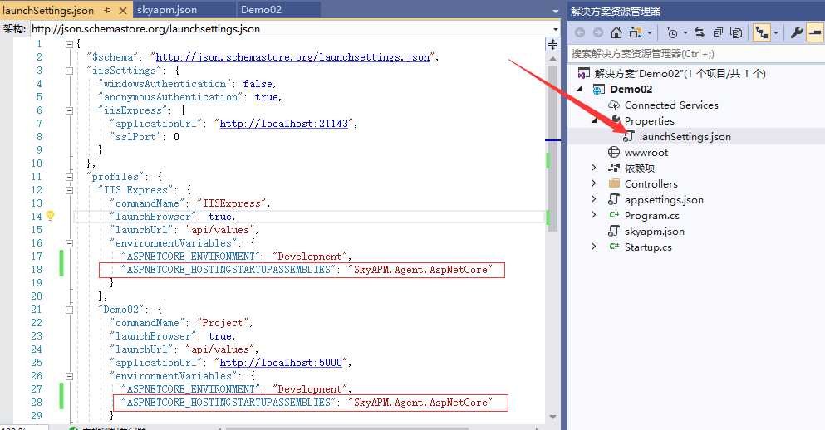Select the Demo02 project in tree

[x=631, y=90]
